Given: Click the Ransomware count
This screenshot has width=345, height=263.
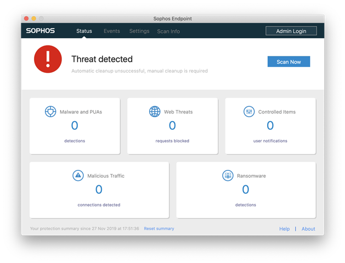Looking at the screenshot, I should point(246,190).
